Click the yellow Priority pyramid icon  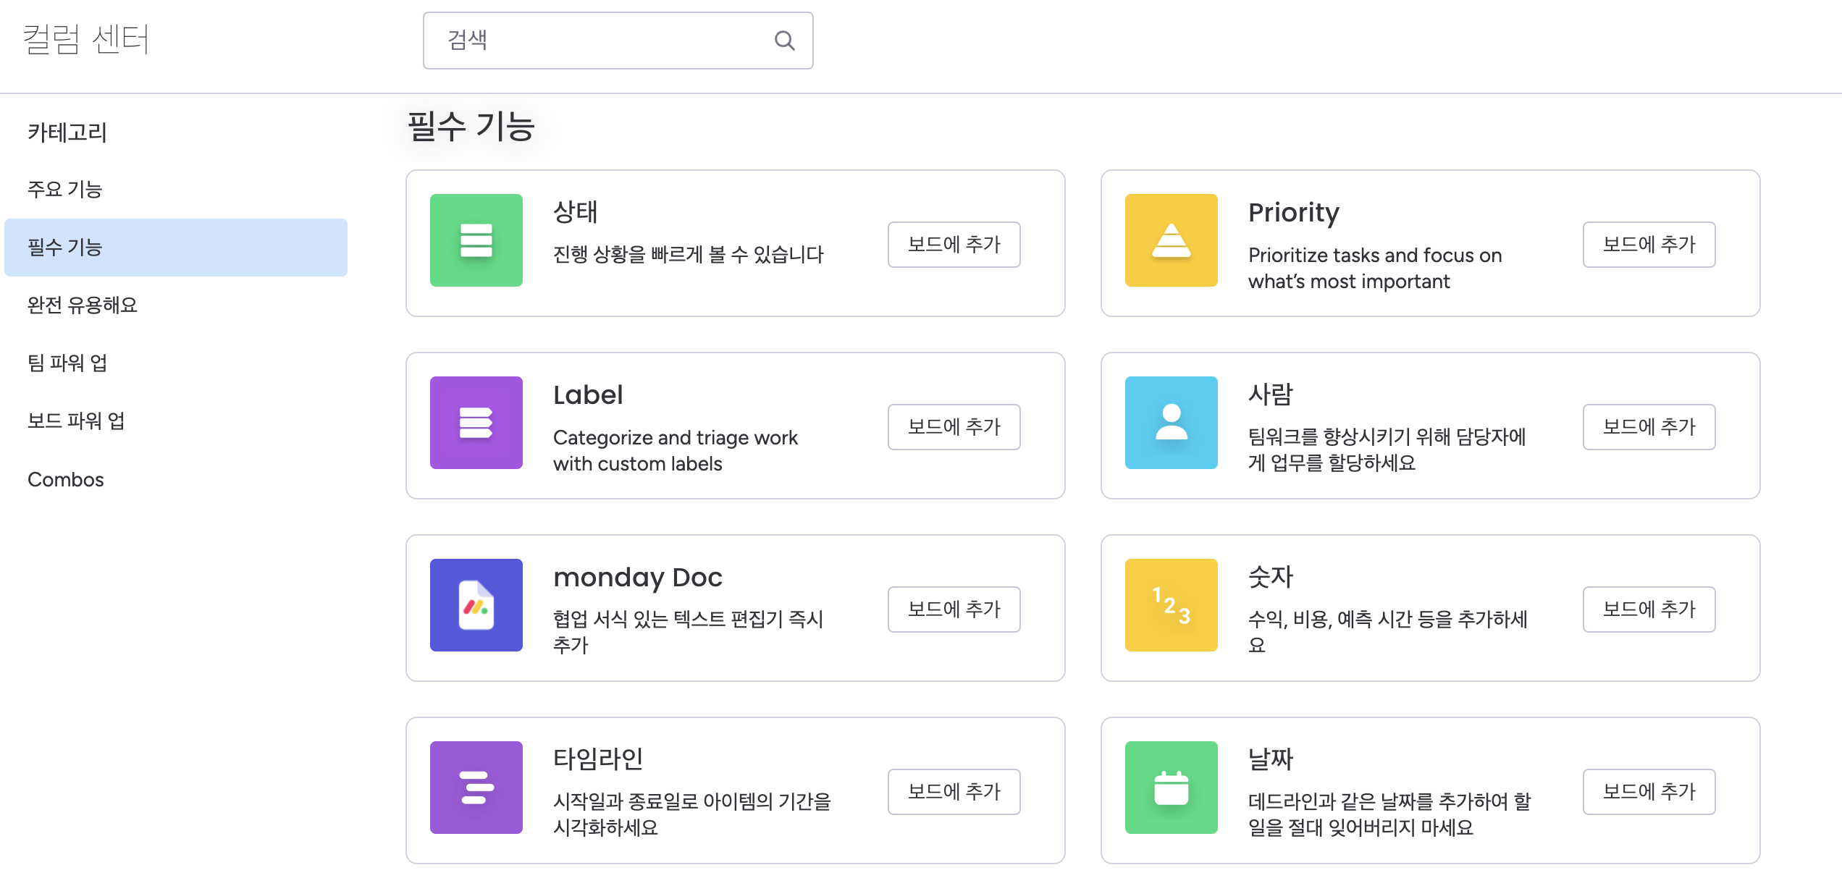coord(1171,240)
